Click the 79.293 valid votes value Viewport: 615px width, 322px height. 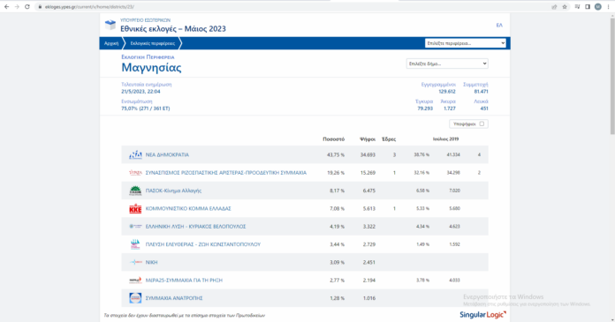point(425,109)
